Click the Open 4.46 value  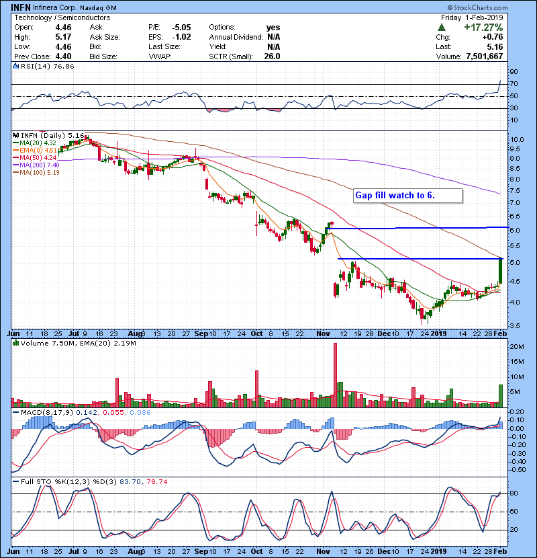tap(63, 28)
